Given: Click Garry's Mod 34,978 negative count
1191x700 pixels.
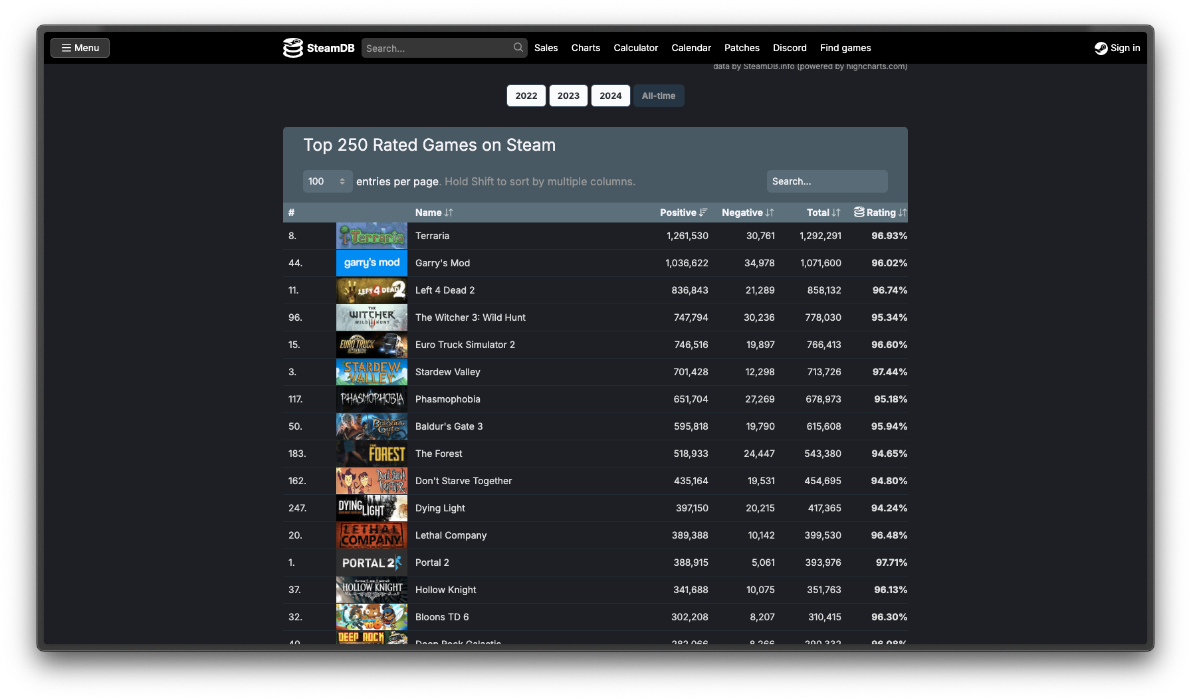Looking at the screenshot, I should [760, 263].
